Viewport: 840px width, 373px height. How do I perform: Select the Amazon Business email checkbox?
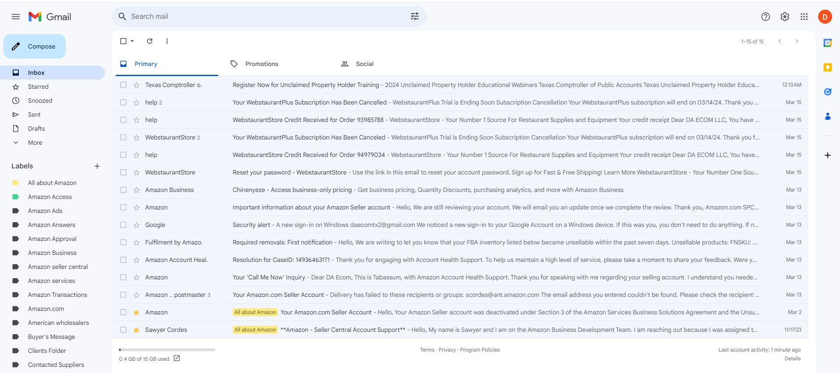(x=123, y=190)
